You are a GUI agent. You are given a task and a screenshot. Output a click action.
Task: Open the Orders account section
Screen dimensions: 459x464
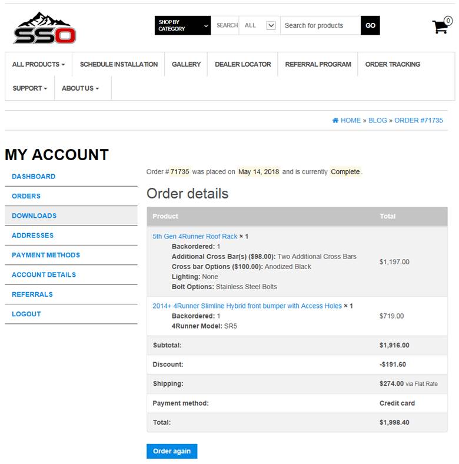pos(26,196)
